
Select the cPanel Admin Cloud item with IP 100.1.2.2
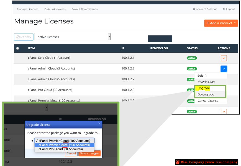[x=51, y=79]
